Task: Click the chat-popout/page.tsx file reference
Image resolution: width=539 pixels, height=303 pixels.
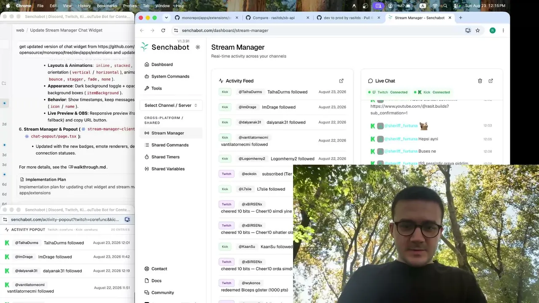Action: click(x=50, y=136)
